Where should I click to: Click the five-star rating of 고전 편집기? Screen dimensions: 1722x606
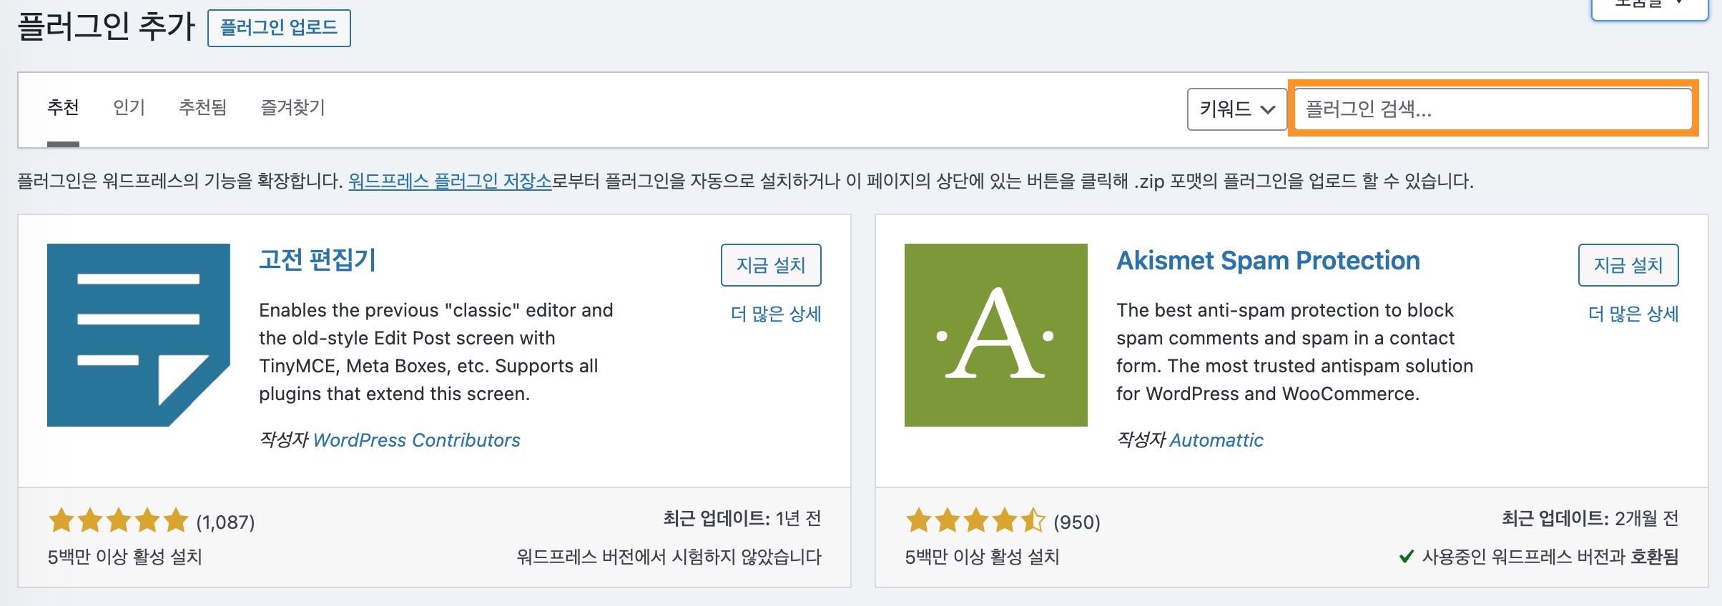coord(117,521)
